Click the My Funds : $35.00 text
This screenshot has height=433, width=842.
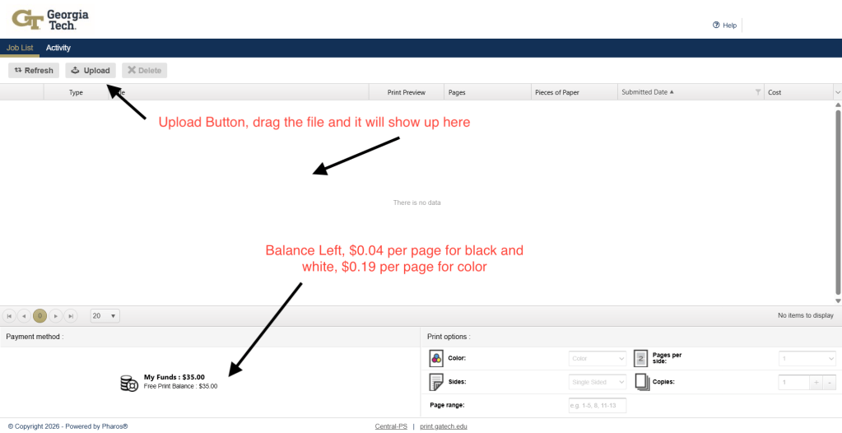(174, 377)
